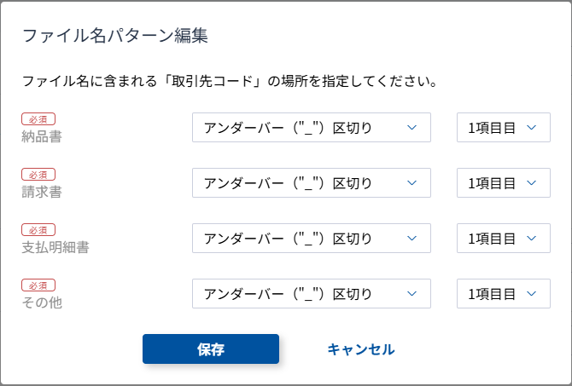The width and height of the screenshot is (572, 386).
Task: Click the キャンセル link
Action: pos(361,349)
